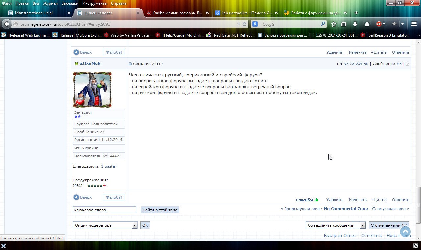This screenshot has height=250, width=421.
Task: Click the #5 message number link
Action: point(399,64)
